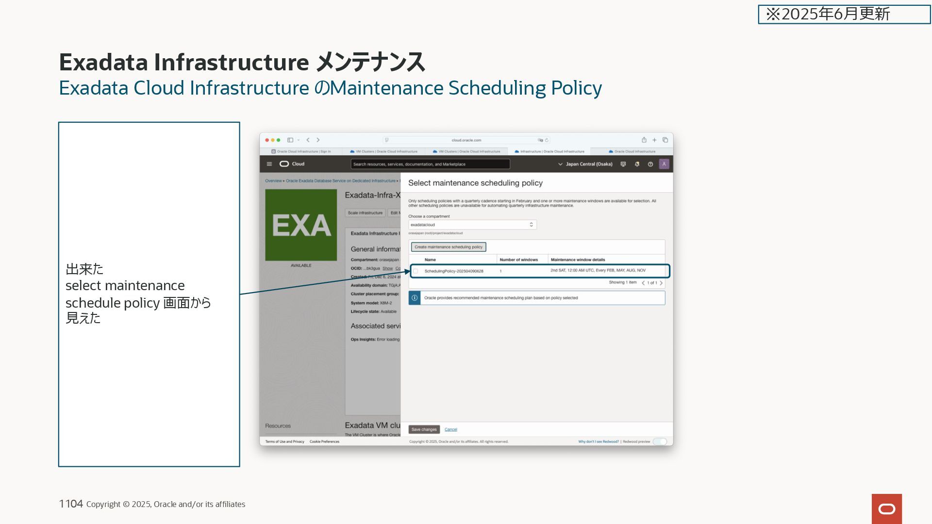Expand the Japan Central (Osaka) region dropdown

[585, 164]
